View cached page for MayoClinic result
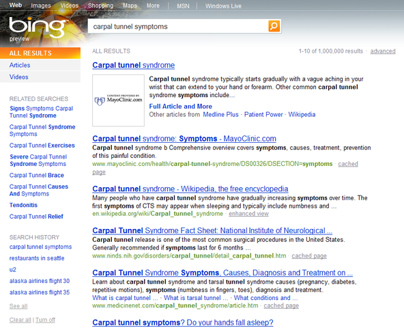Screen dimensions: 404x328 click(348, 164)
